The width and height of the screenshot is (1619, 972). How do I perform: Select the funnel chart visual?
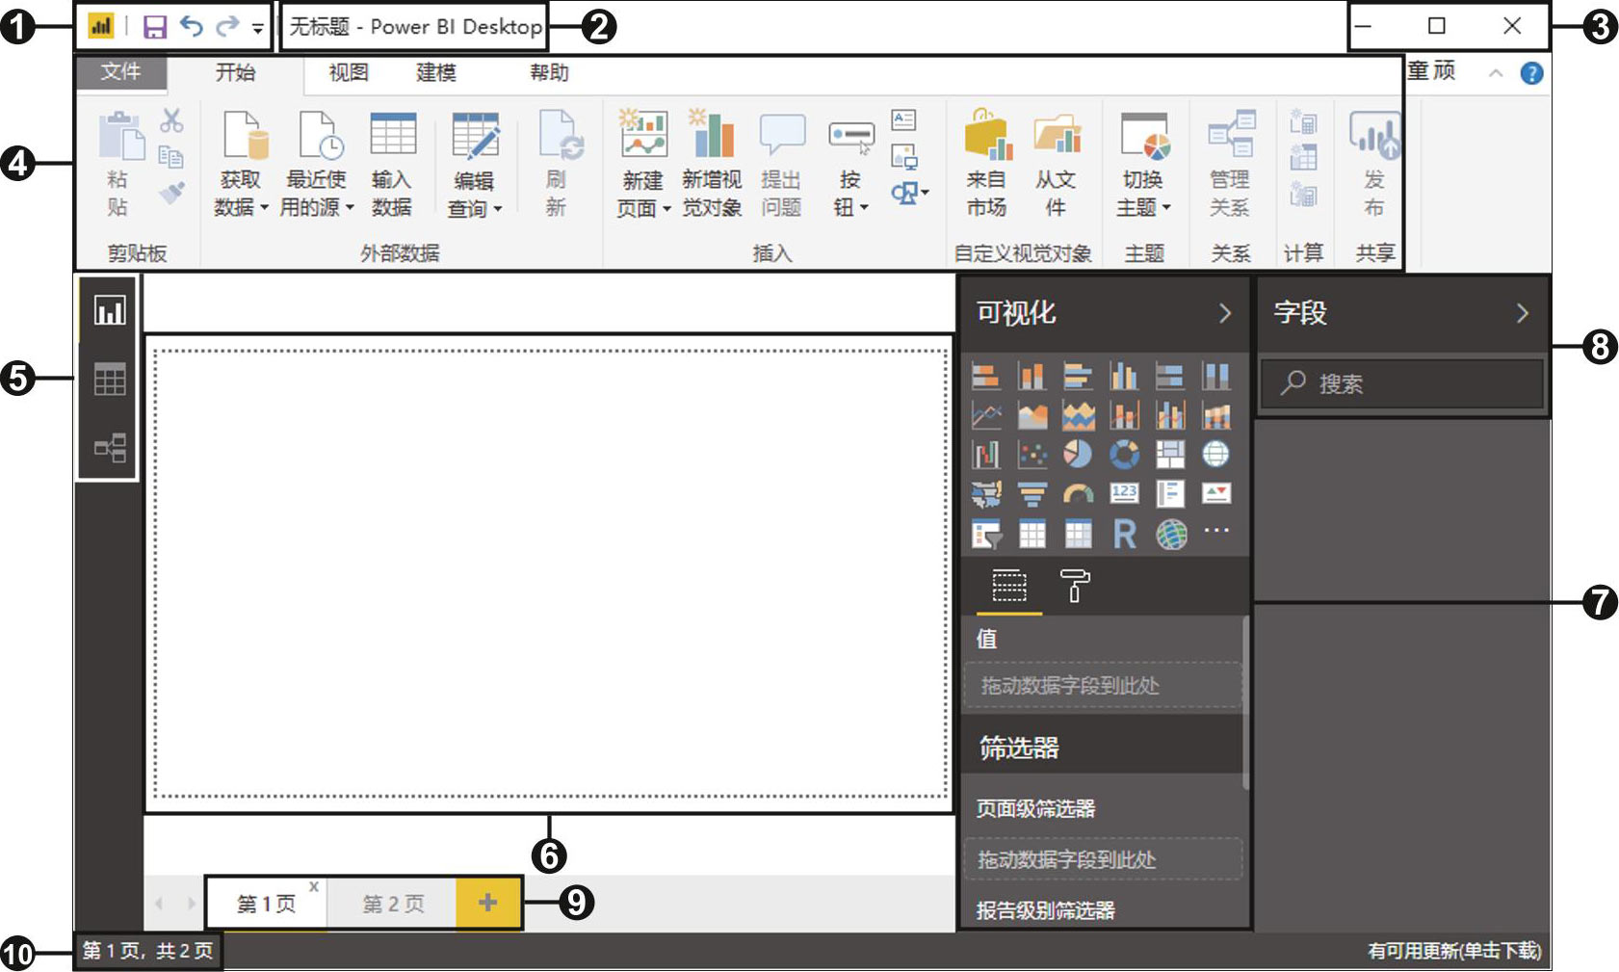click(x=1031, y=494)
